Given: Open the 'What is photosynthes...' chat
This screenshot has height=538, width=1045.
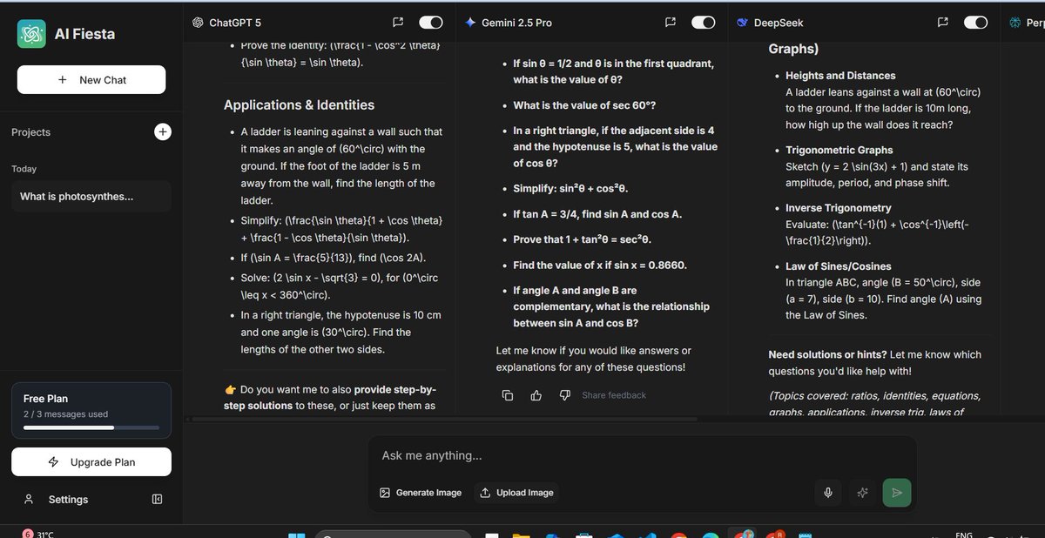Looking at the screenshot, I should click(x=91, y=197).
